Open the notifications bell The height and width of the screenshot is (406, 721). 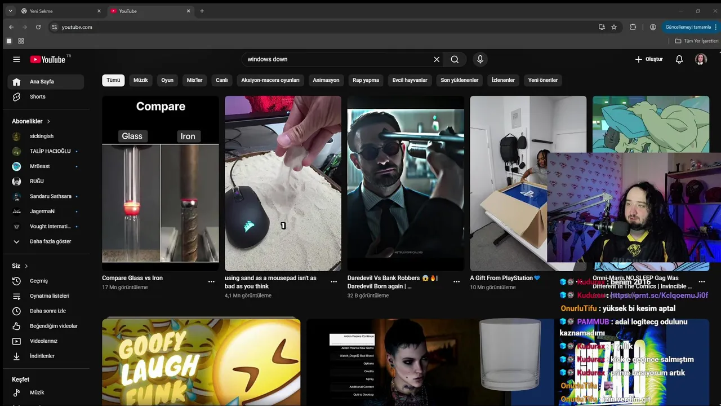click(x=679, y=59)
